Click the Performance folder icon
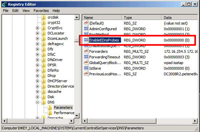 pyautogui.click(x=50, y=113)
